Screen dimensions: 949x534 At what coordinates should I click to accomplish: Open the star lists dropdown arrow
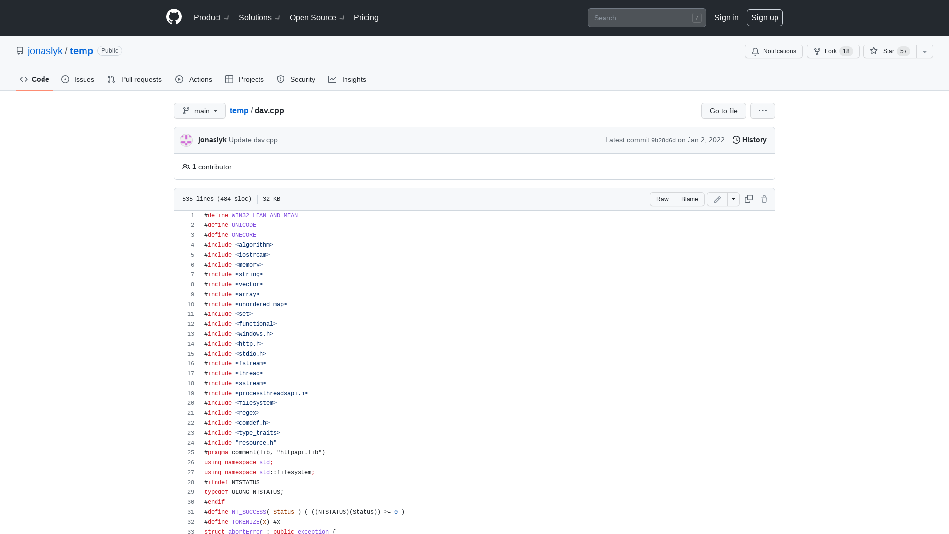(925, 51)
